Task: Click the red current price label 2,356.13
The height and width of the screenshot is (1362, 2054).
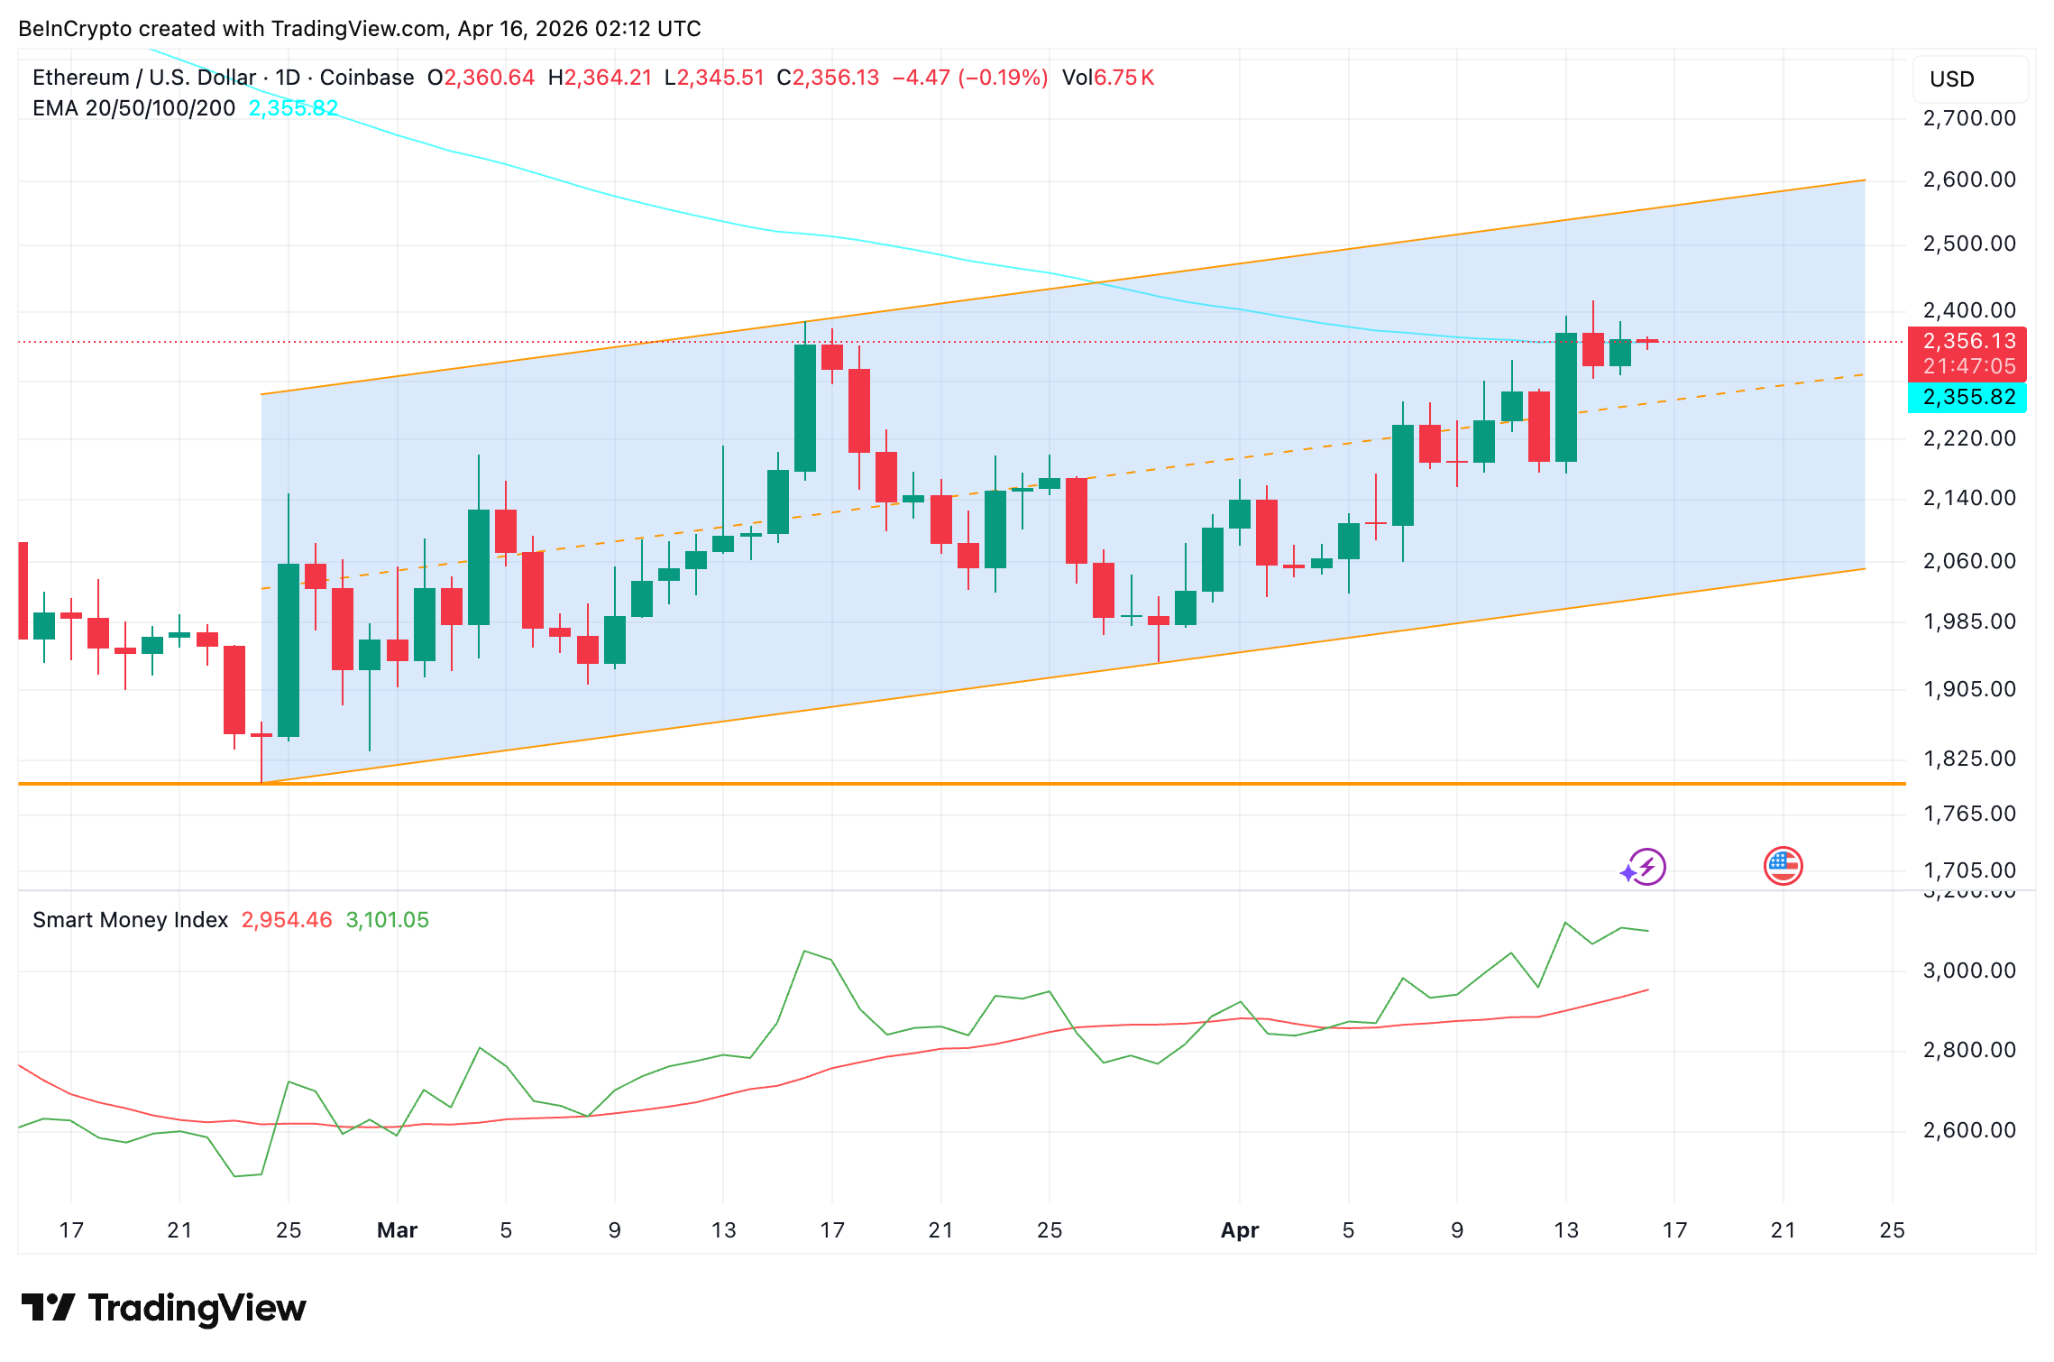Action: pyautogui.click(x=1968, y=341)
